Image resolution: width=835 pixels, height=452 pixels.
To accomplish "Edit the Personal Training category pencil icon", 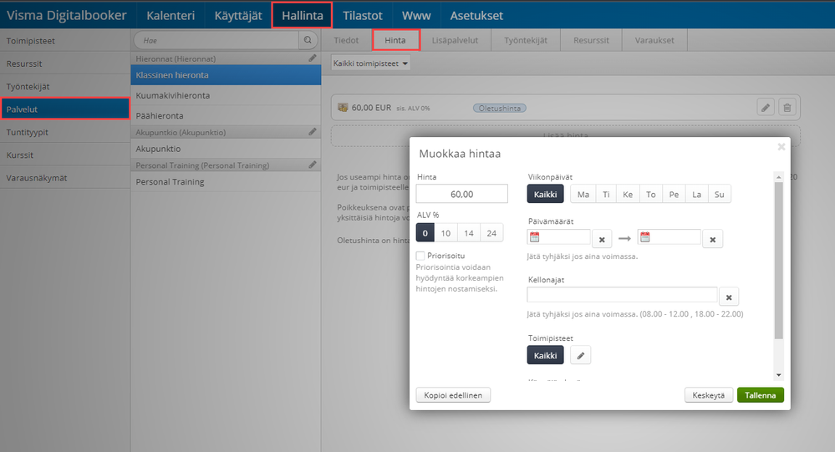I will pyautogui.click(x=313, y=165).
